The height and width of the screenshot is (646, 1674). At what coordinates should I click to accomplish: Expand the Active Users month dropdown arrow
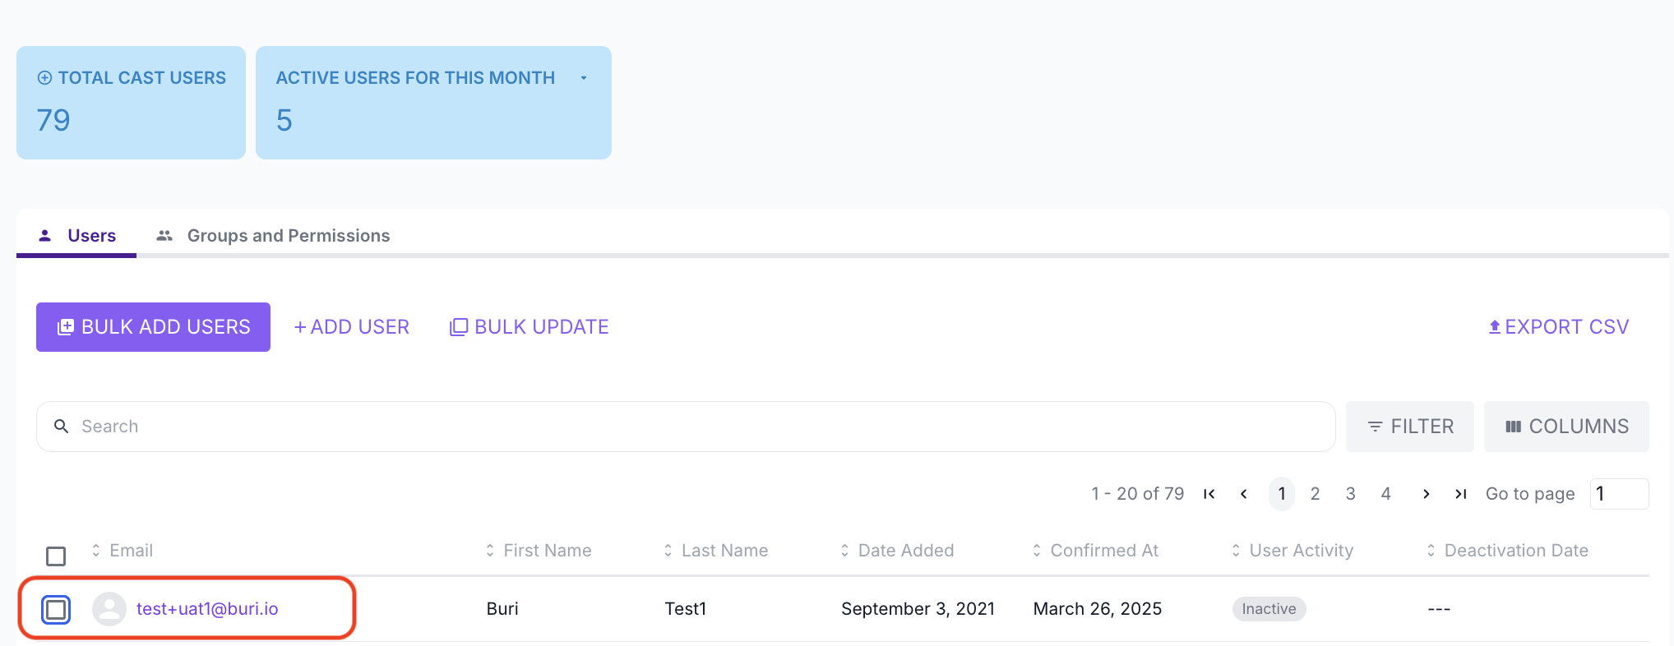point(584,78)
